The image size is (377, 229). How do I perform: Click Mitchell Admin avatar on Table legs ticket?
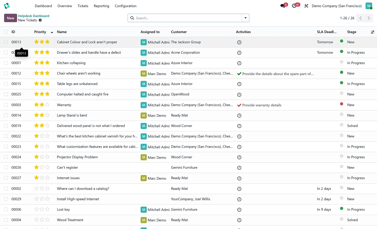pos(144,84)
